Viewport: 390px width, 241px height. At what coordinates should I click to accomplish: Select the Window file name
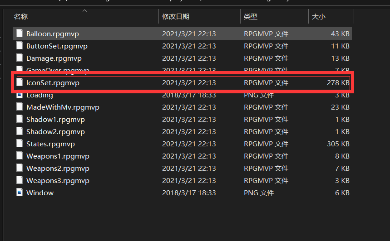click(40, 193)
